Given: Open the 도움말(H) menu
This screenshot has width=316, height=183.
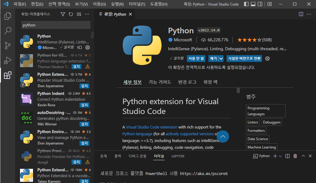Looking at the screenshot, I should pyautogui.click(x=158, y=4).
